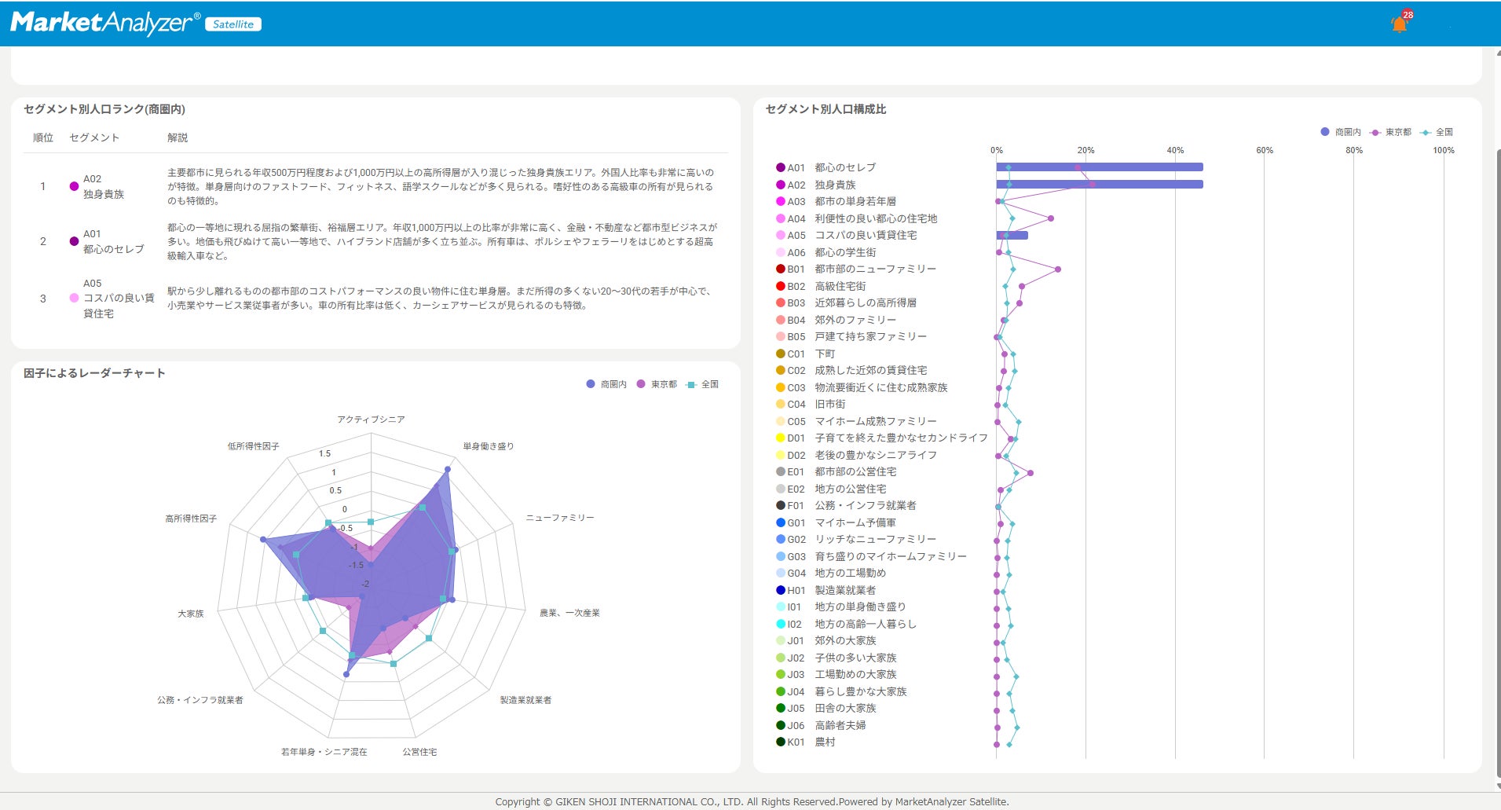The image size is (1501, 810).
Task: Click the 単身働き盛り radar axis label
Action: (x=489, y=446)
